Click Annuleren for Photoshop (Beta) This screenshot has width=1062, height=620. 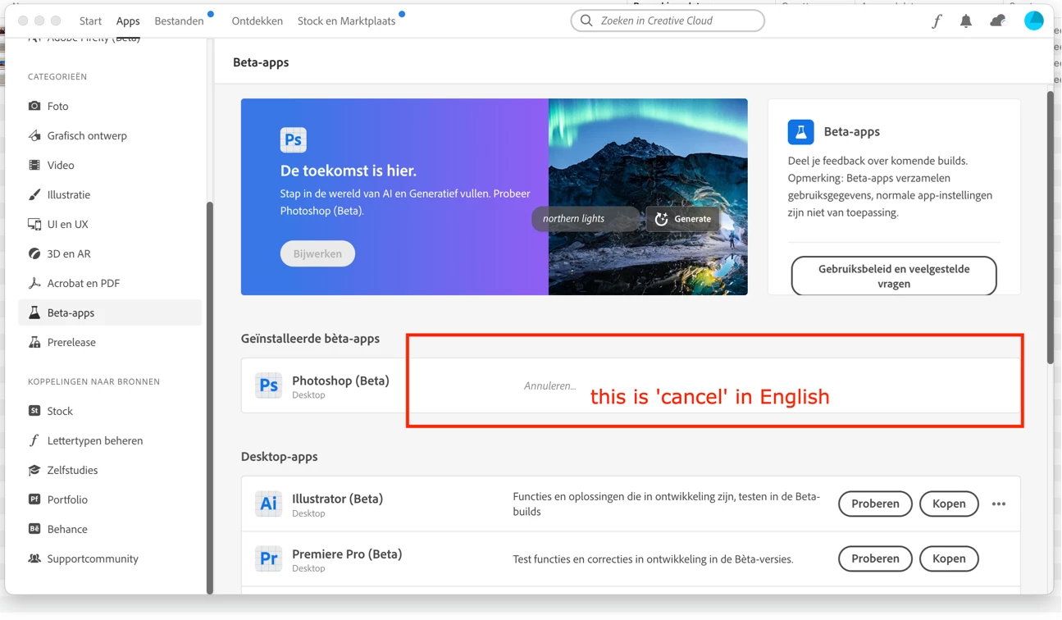tap(549, 385)
